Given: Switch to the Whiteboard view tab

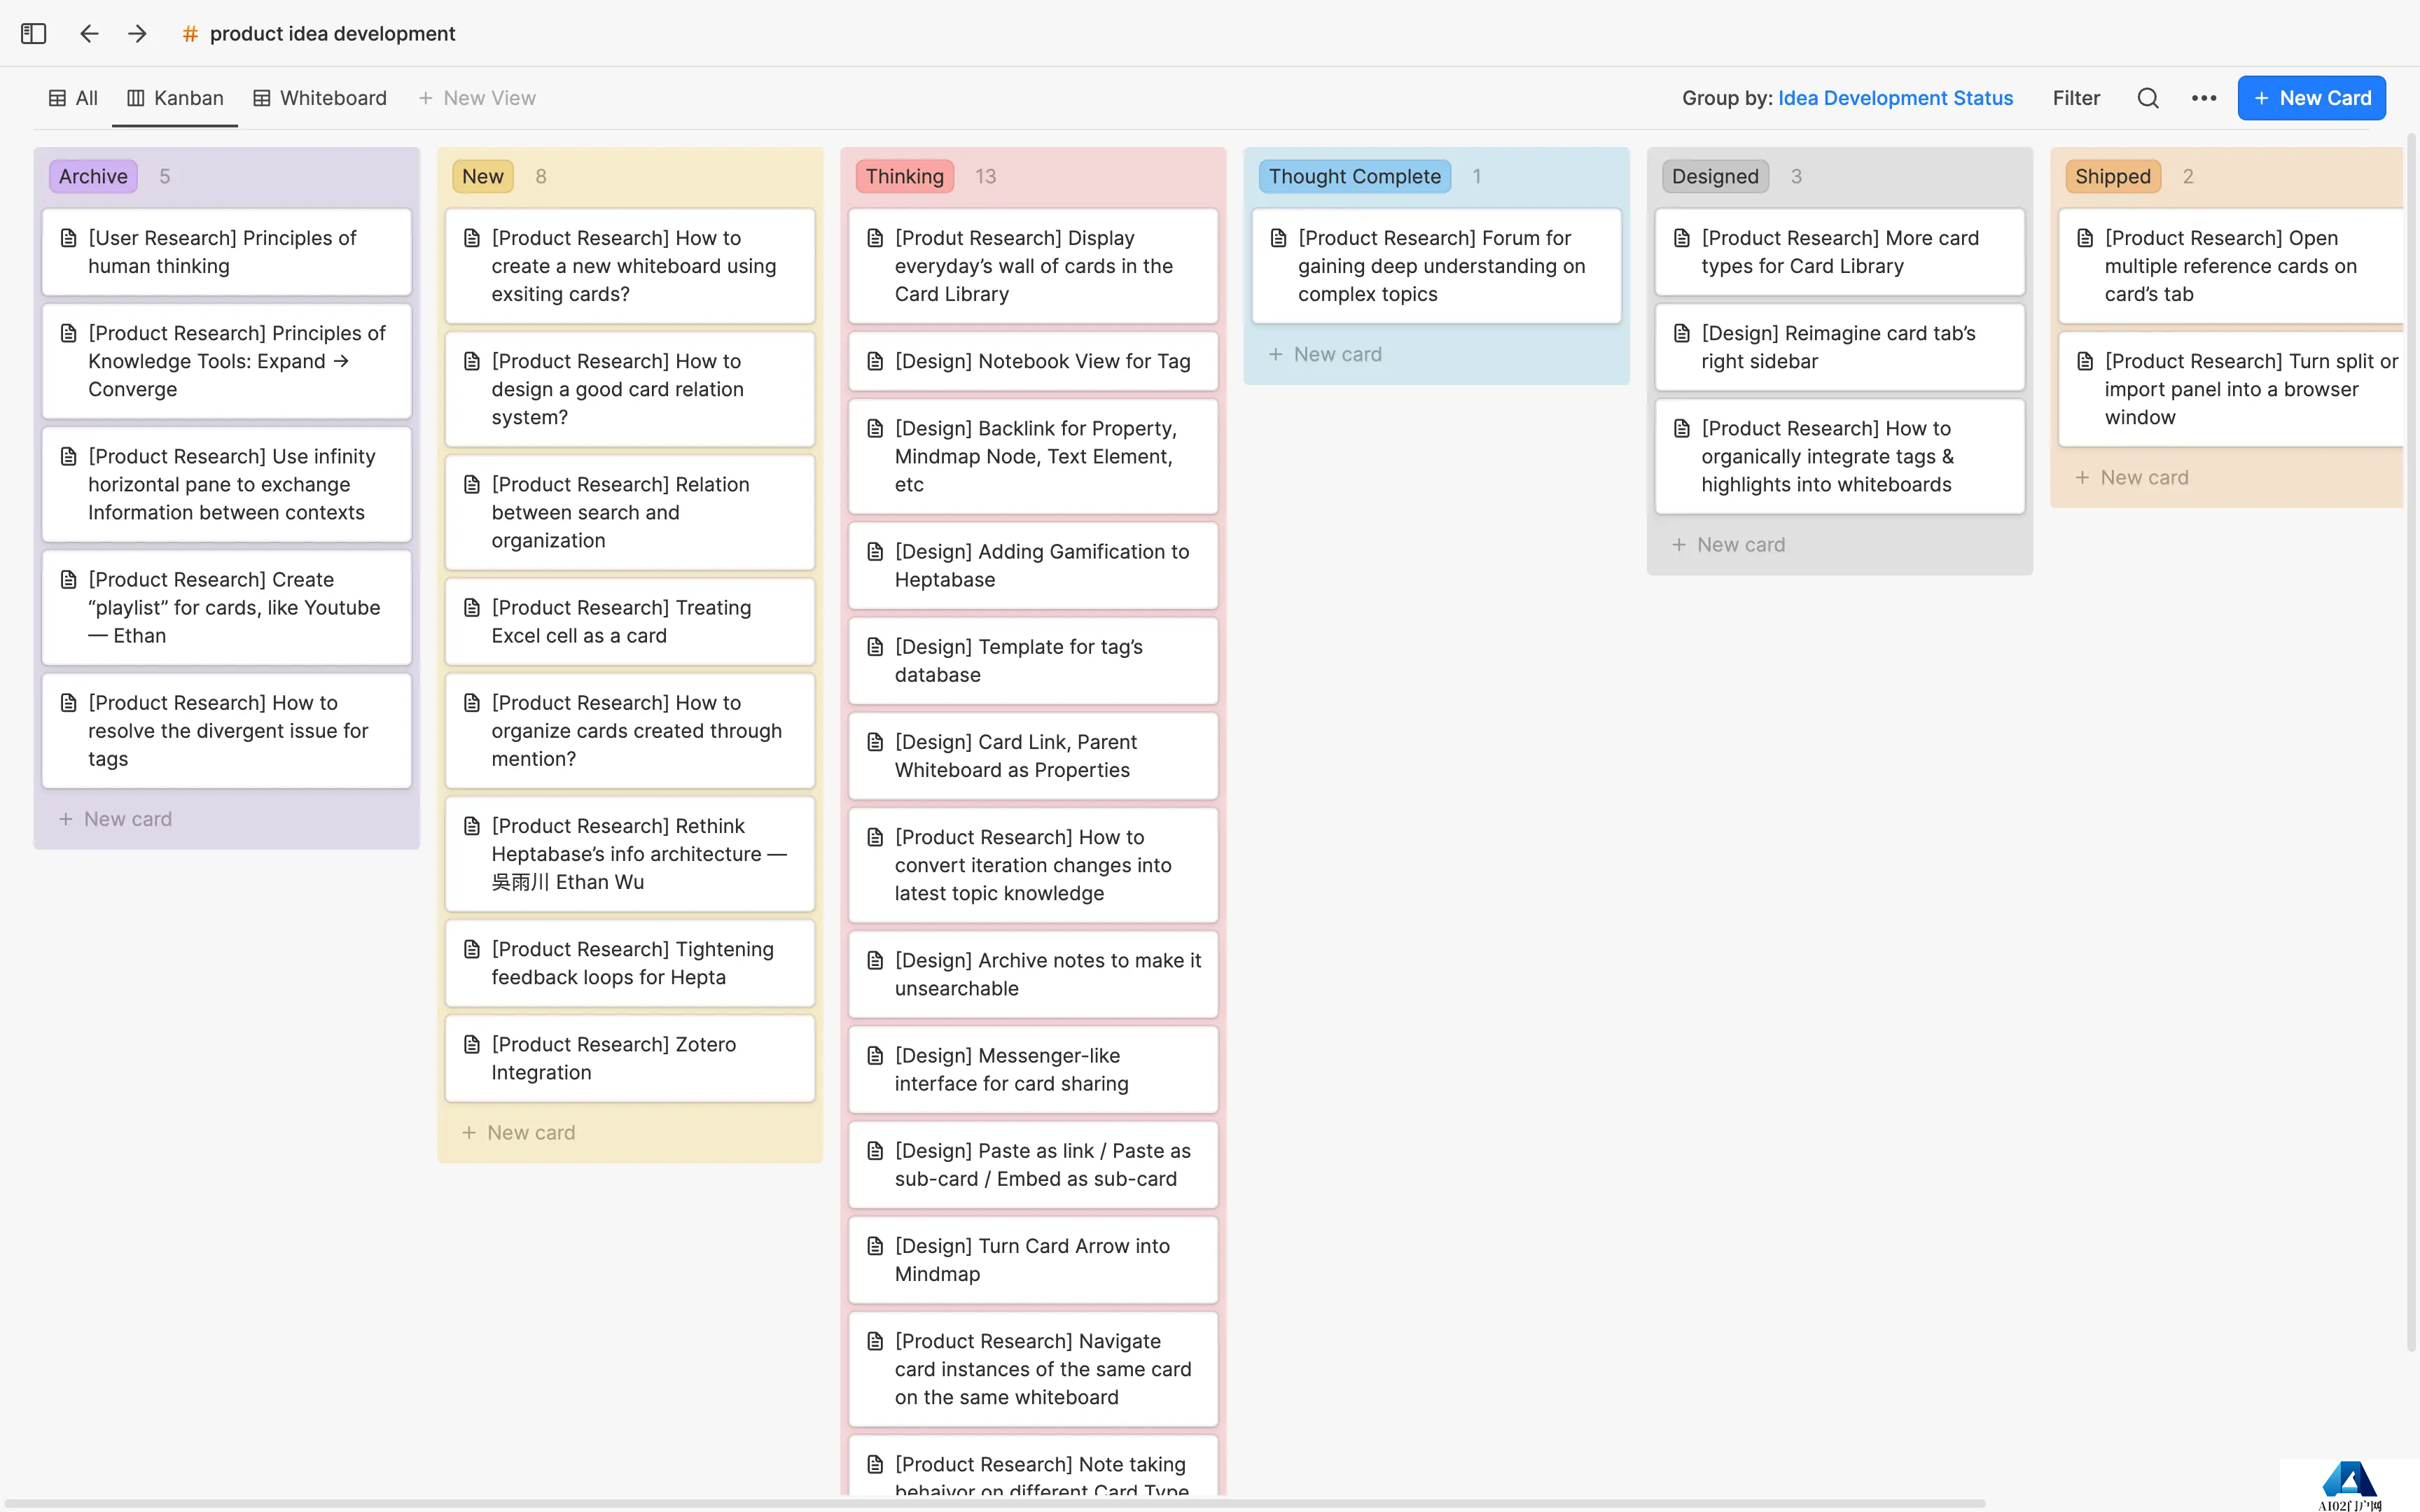Looking at the screenshot, I should point(319,98).
